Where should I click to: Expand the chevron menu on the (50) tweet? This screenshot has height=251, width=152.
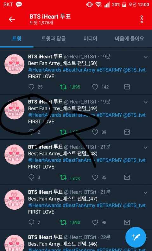[145, 57]
